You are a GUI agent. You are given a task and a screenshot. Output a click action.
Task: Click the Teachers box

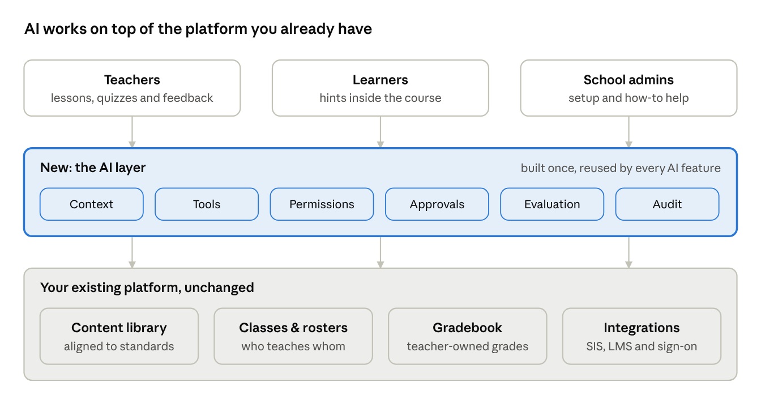(x=132, y=88)
